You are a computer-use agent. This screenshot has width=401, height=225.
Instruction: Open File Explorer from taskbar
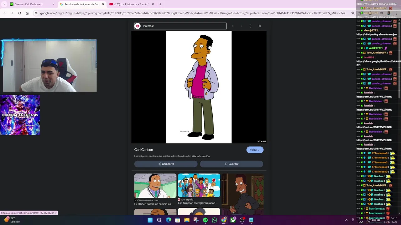click(x=187, y=220)
